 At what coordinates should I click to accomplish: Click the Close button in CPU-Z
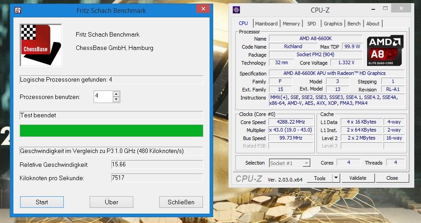392,178
